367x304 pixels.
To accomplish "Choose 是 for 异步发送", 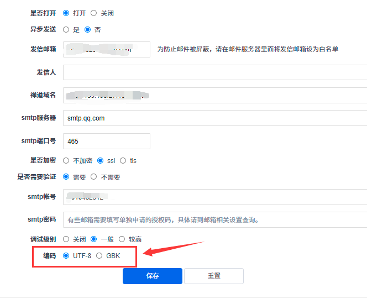I will 66,30.
